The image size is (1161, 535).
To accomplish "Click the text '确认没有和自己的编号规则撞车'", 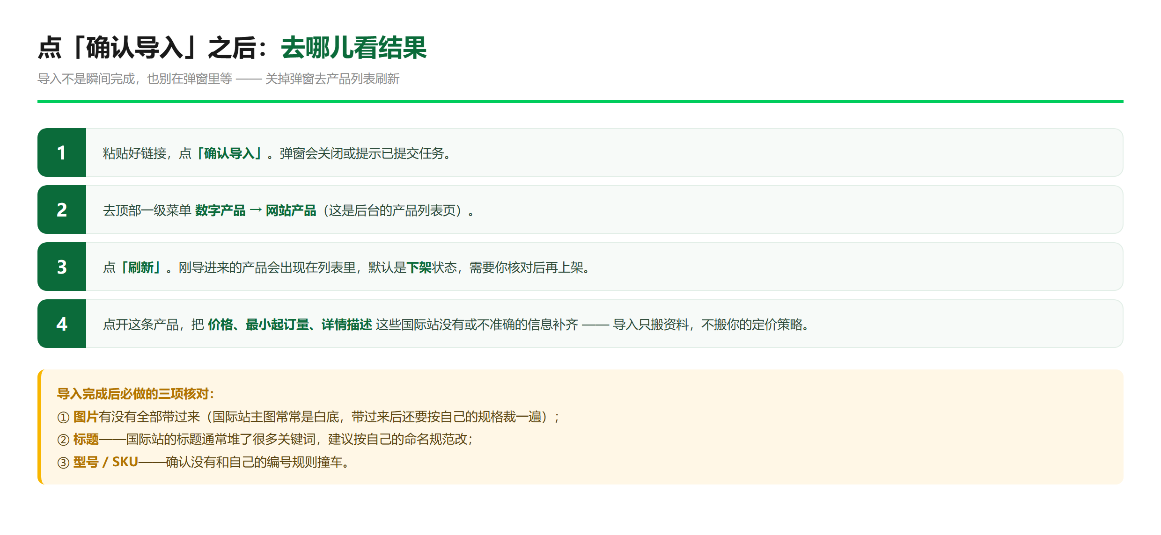I will pos(254,462).
